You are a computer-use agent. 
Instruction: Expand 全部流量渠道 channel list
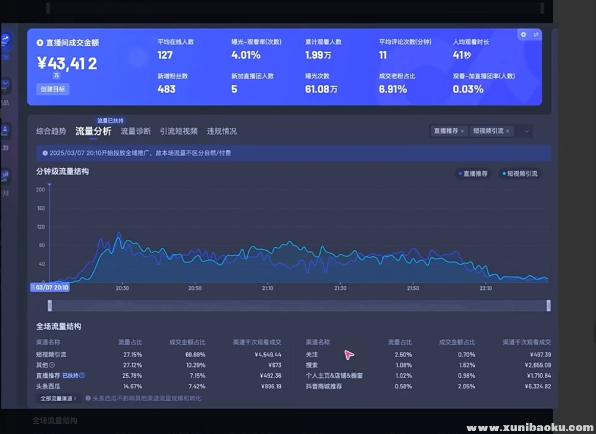59,398
